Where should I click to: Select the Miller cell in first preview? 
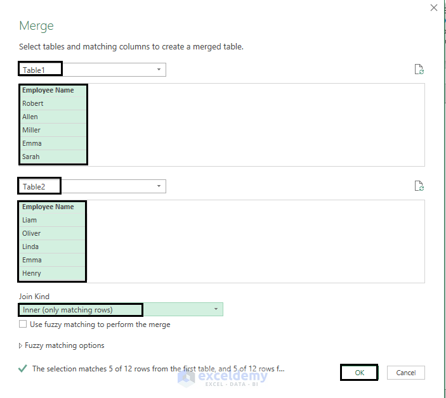32,130
